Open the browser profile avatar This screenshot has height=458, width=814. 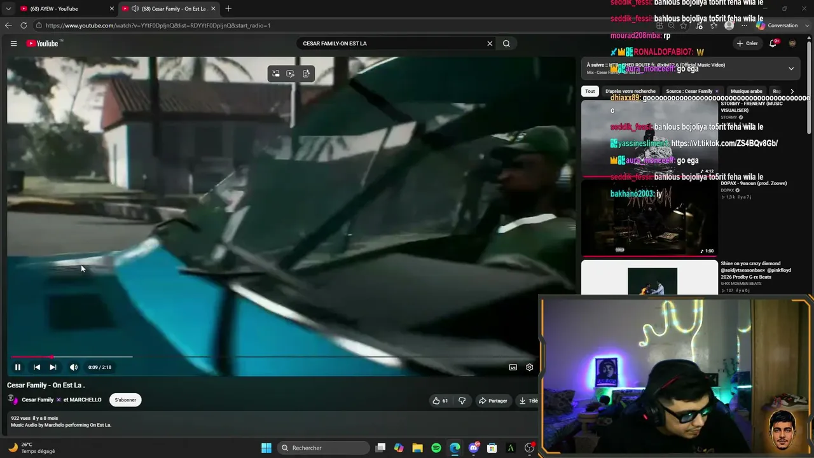(729, 25)
